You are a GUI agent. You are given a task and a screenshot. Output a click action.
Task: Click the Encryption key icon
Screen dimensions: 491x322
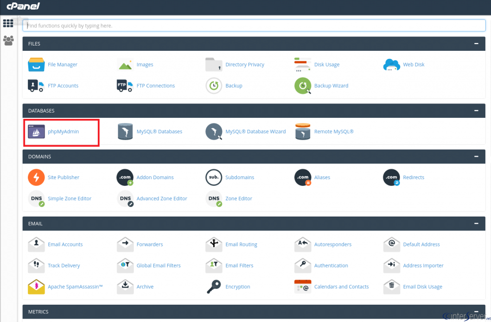click(214, 287)
